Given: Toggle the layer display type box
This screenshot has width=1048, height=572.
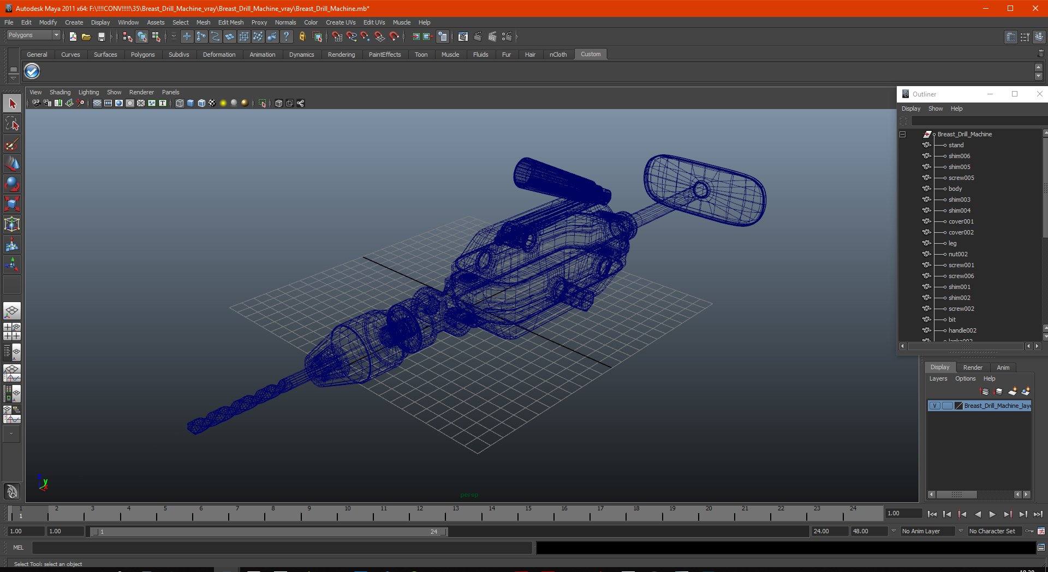Looking at the screenshot, I should click(x=948, y=406).
